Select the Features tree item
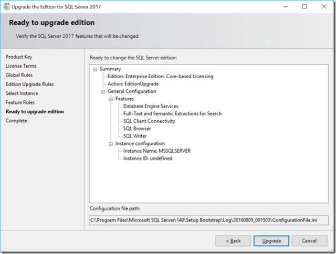336x254 pixels. [124, 99]
